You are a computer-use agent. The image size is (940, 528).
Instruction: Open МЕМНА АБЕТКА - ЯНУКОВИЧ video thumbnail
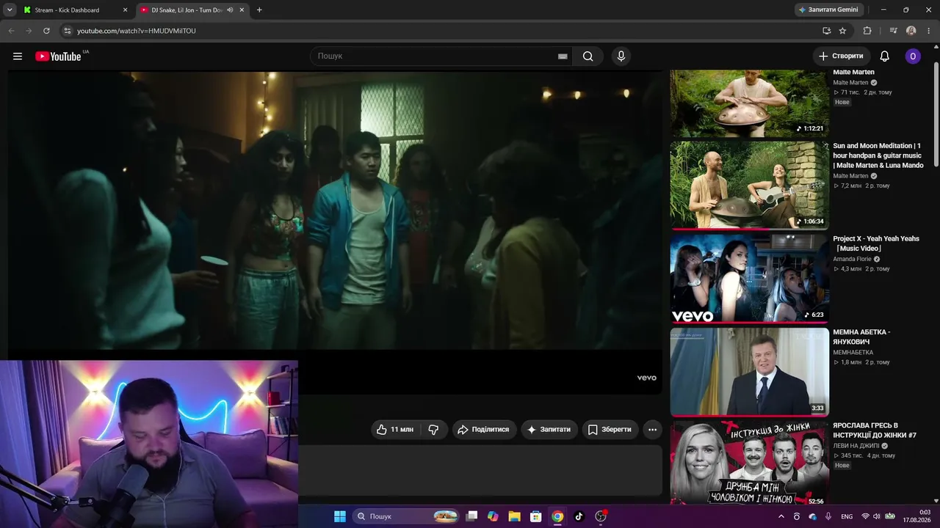point(750,372)
